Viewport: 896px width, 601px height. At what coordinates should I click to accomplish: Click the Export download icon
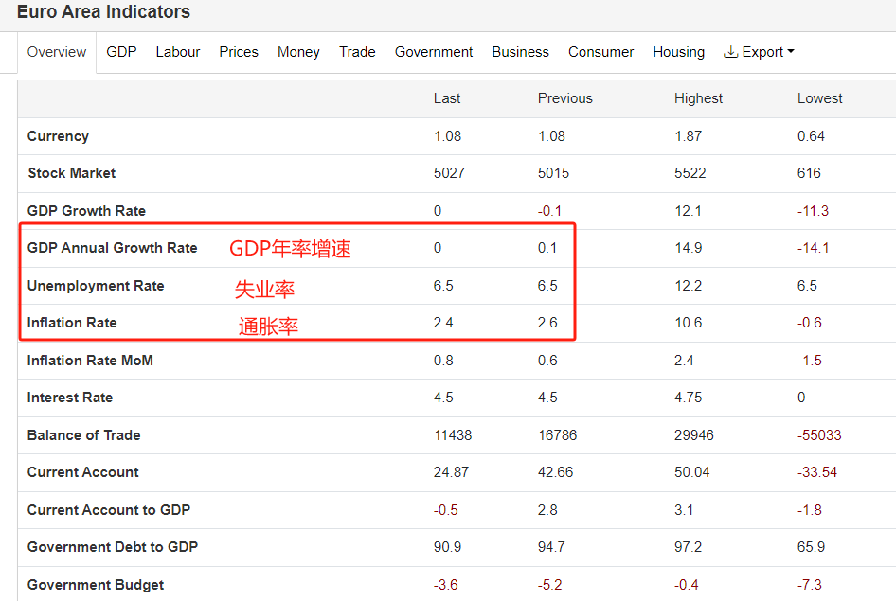(730, 52)
